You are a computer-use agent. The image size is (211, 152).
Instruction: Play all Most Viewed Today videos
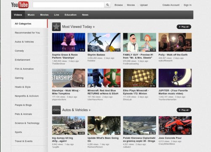(x=184, y=27)
